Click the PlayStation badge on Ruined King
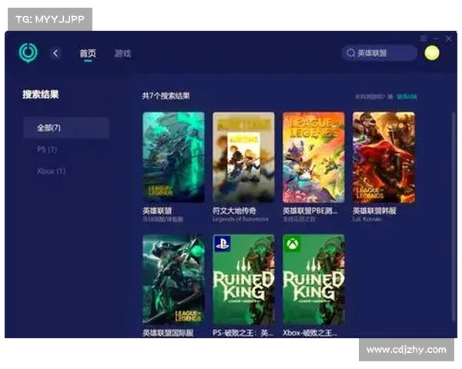 tap(221, 244)
